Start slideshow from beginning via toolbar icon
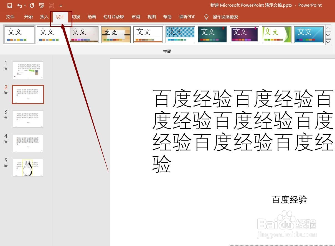This screenshot has height=246, width=335. pyautogui.click(x=42, y=5)
